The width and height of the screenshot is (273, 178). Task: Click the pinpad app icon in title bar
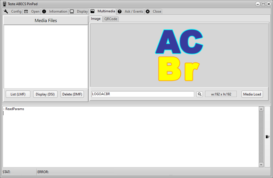pos(5,4)
